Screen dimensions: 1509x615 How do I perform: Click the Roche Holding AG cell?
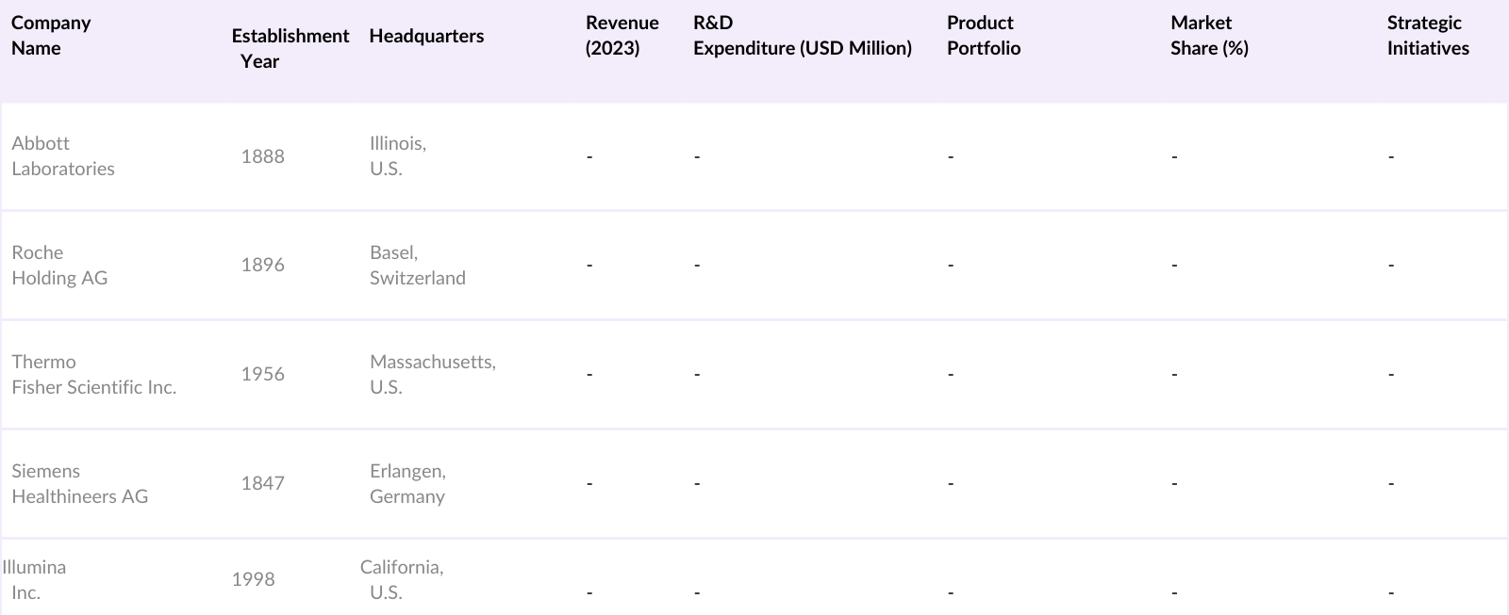point(59,266)
